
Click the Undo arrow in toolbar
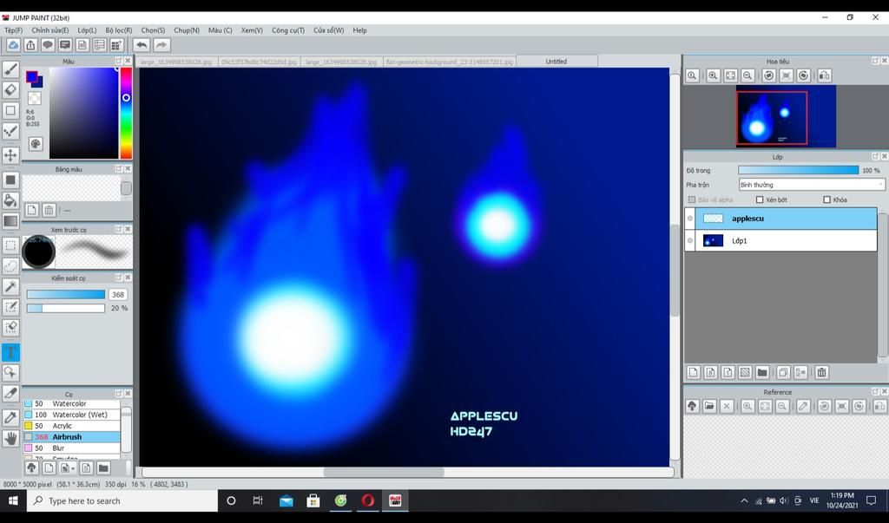coord(142,45)
